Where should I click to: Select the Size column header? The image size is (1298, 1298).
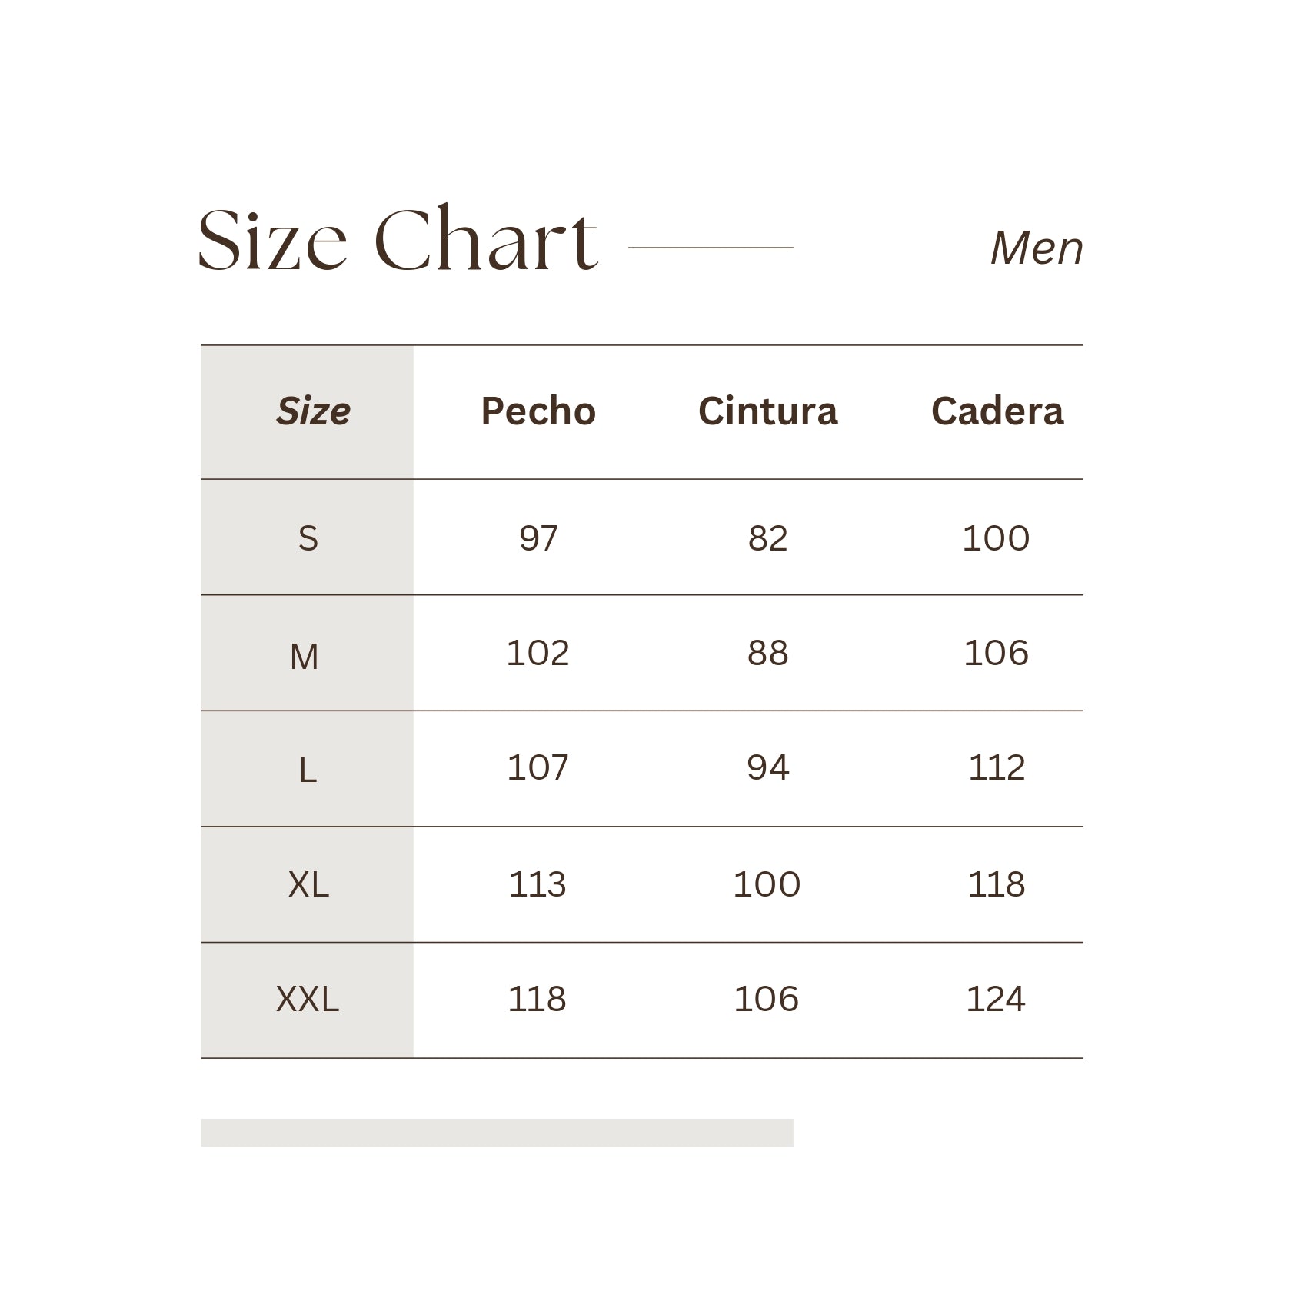coord(313,411)
